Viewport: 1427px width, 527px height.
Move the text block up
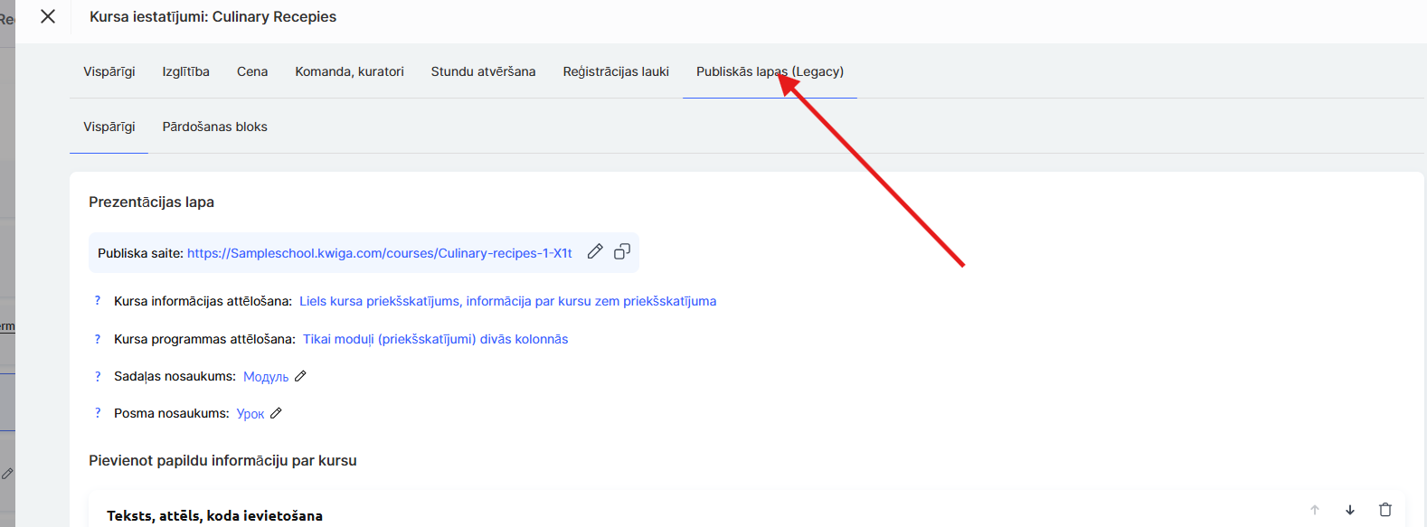(1315, 510)
